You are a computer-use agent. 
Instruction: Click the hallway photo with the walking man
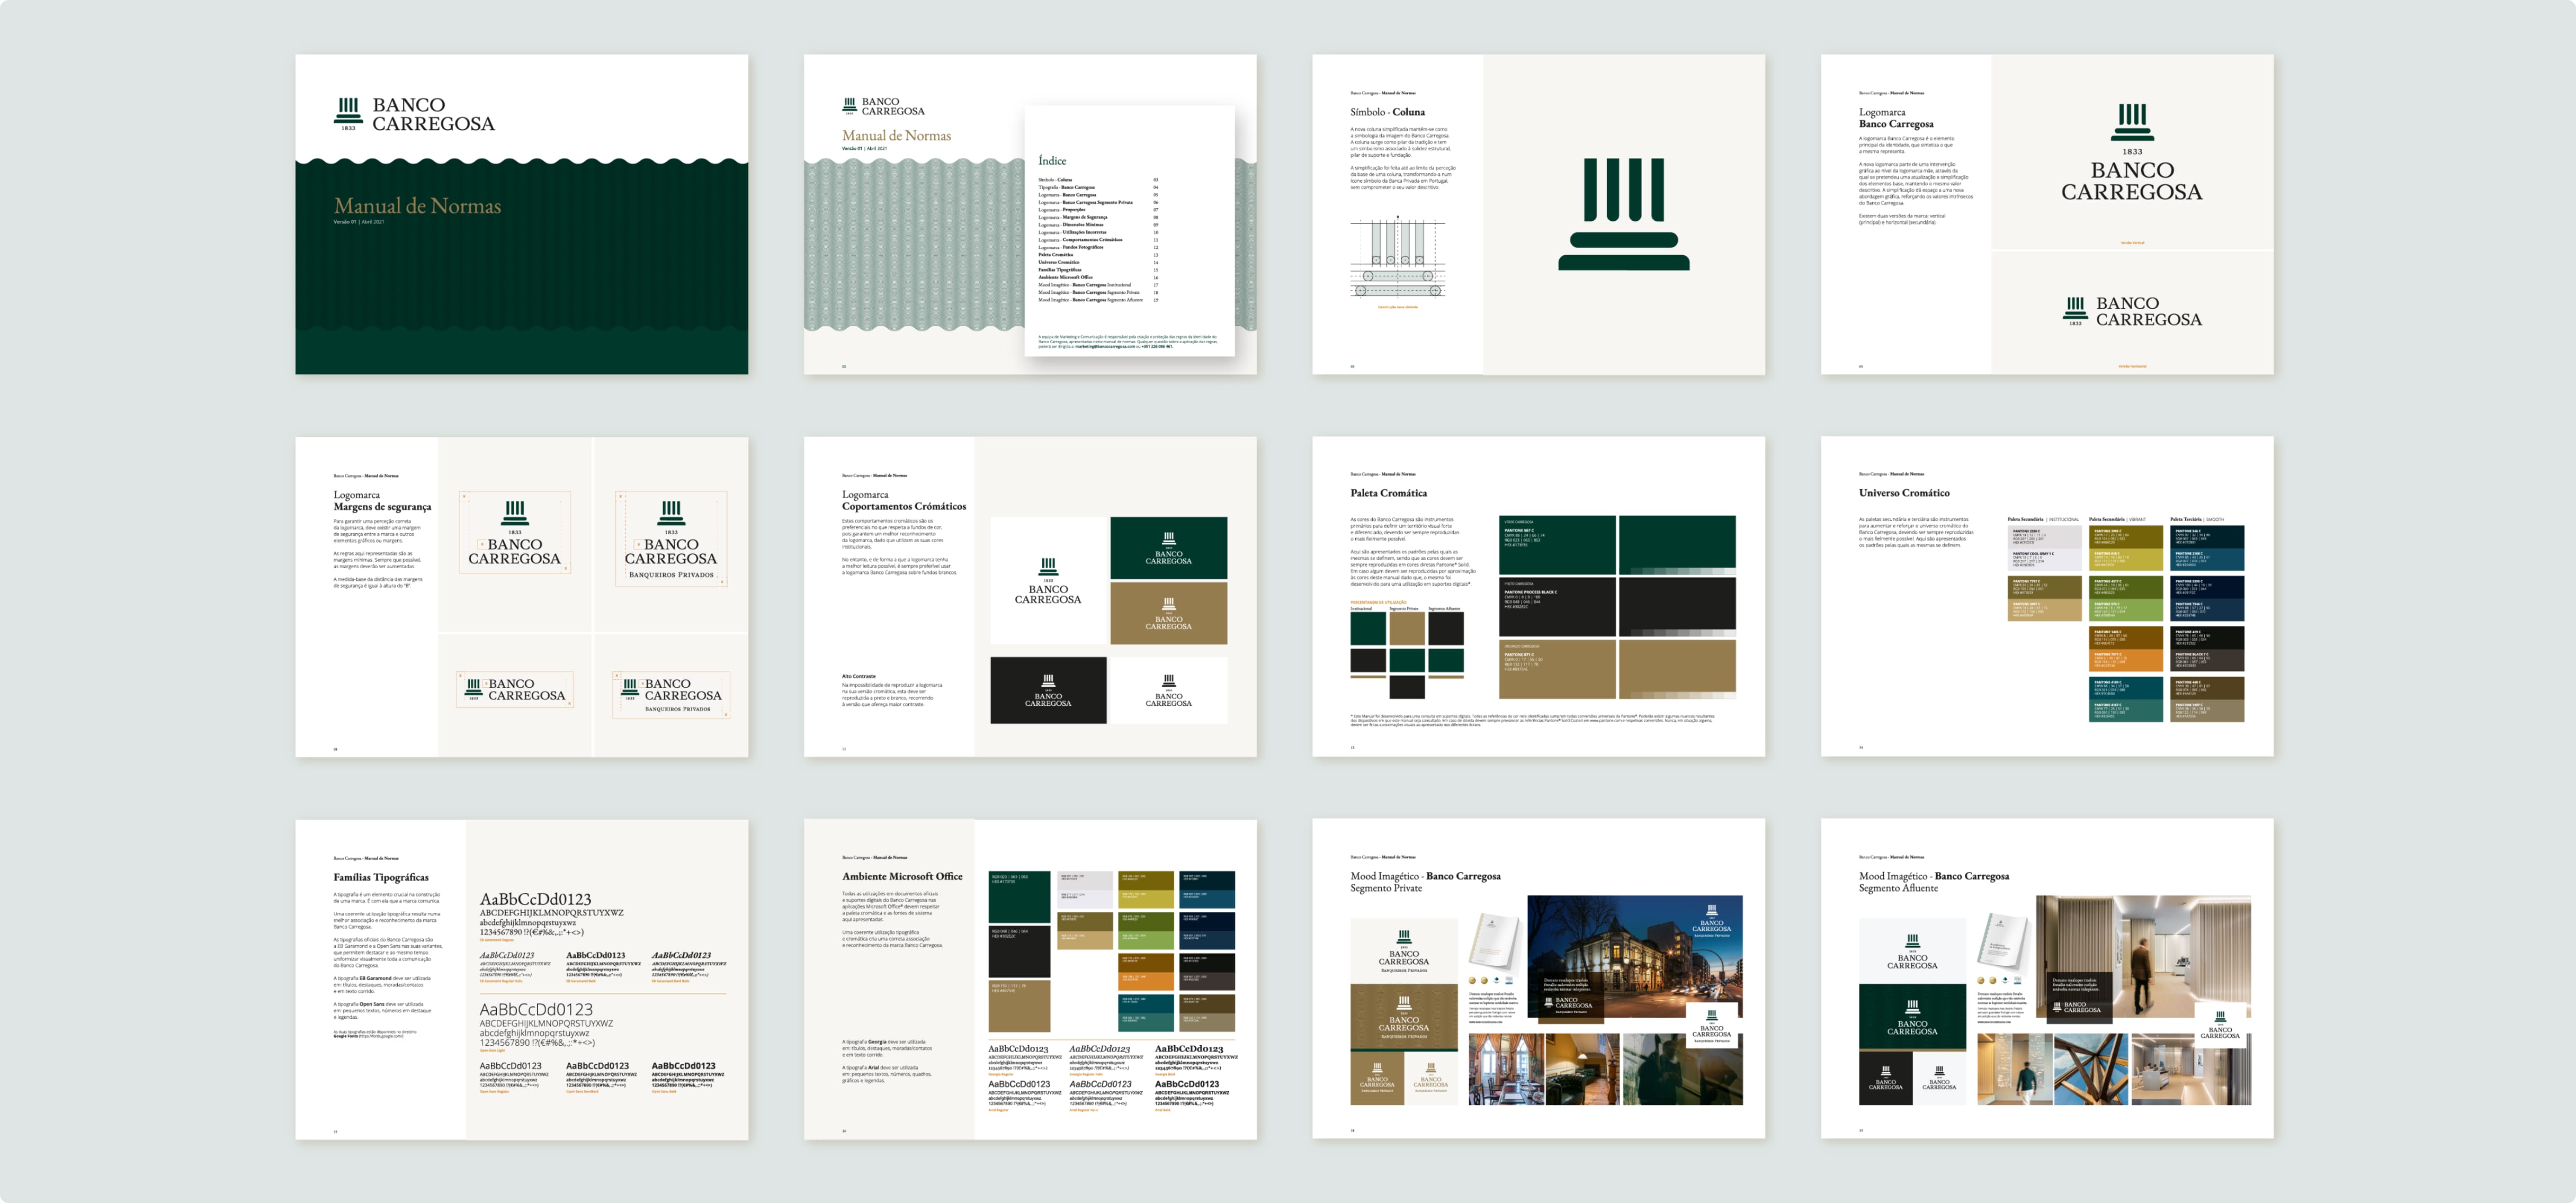coord(2143,957)
